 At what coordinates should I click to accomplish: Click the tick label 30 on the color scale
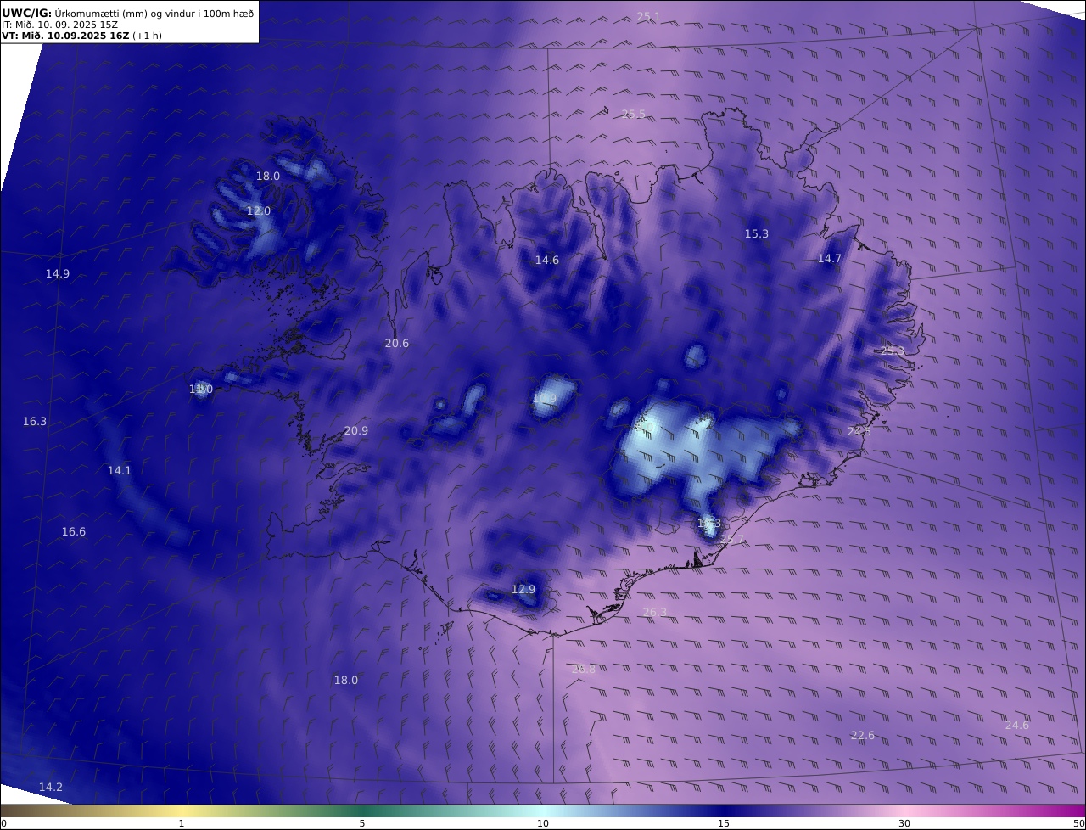tap(904, 823)
